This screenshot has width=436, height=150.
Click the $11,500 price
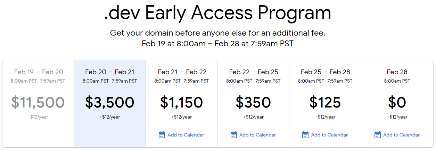tap(38, 102)
